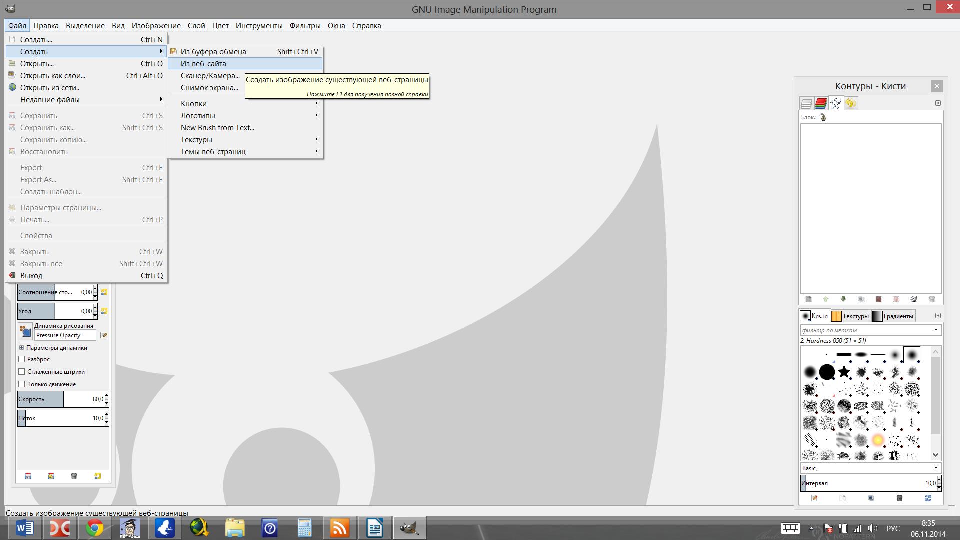960x540 pixels.
Task: Click restore tool preset icon at bottom
Action: [51, 476]
